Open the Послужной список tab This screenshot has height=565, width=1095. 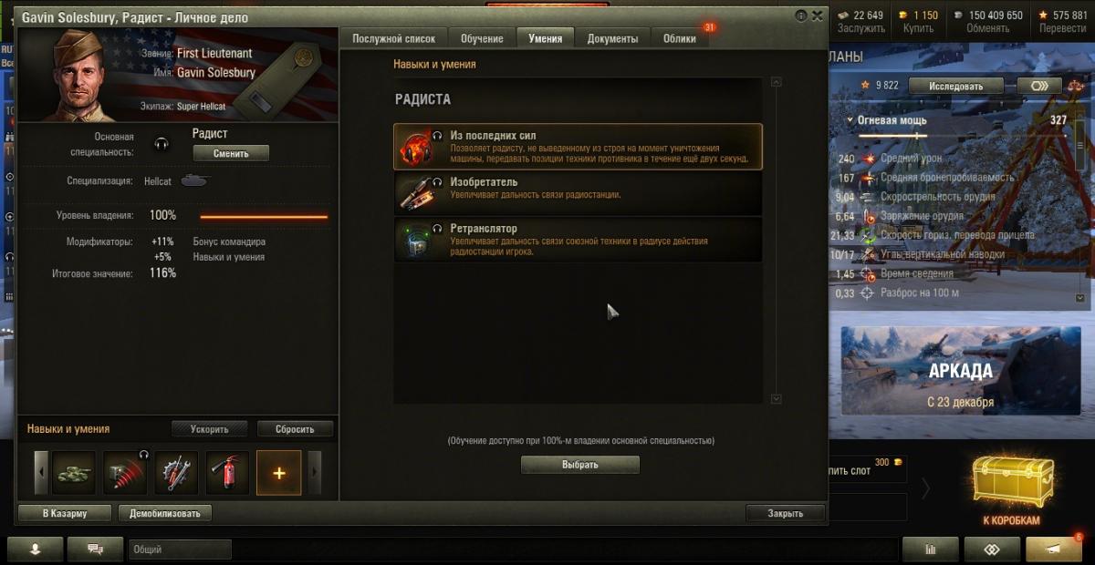(394, 38)
